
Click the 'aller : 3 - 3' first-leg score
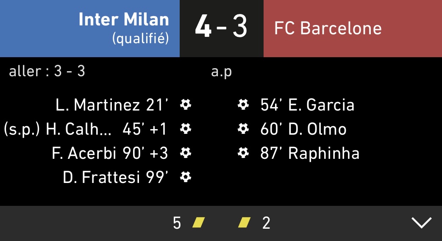click(x=47, y=71)
